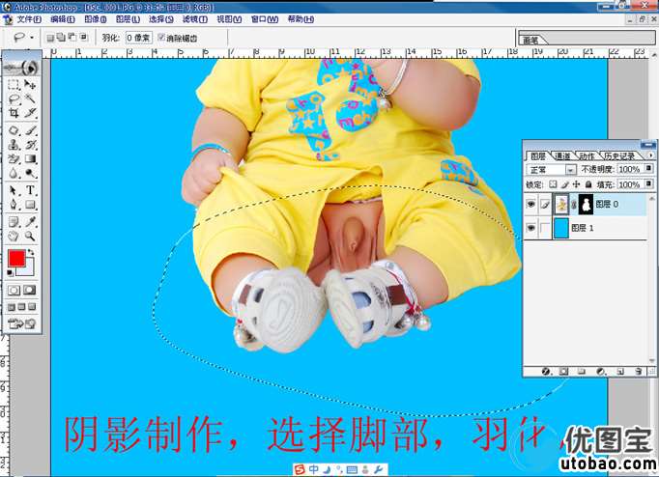
Task: Click the red foreground color swatch
Action: [x=16, y=258]
